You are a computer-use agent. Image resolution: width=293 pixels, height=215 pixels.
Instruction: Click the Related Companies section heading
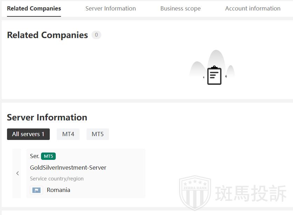[47, 35]
